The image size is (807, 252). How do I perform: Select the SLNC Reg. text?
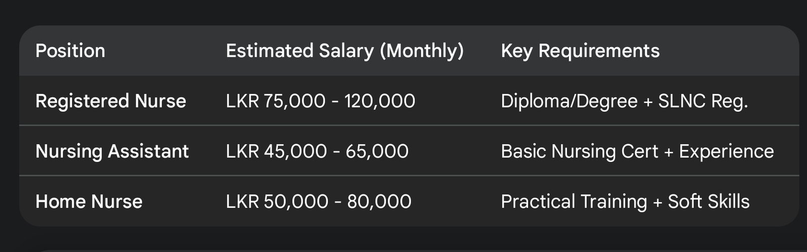[x=703, y=101]
